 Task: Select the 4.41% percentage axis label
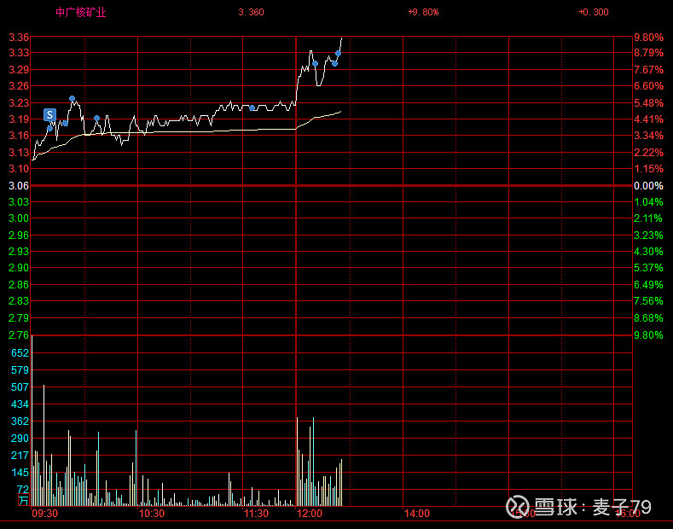(x=648, y=119)
